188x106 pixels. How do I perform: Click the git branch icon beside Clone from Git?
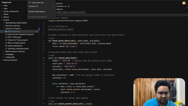point(30,3)
